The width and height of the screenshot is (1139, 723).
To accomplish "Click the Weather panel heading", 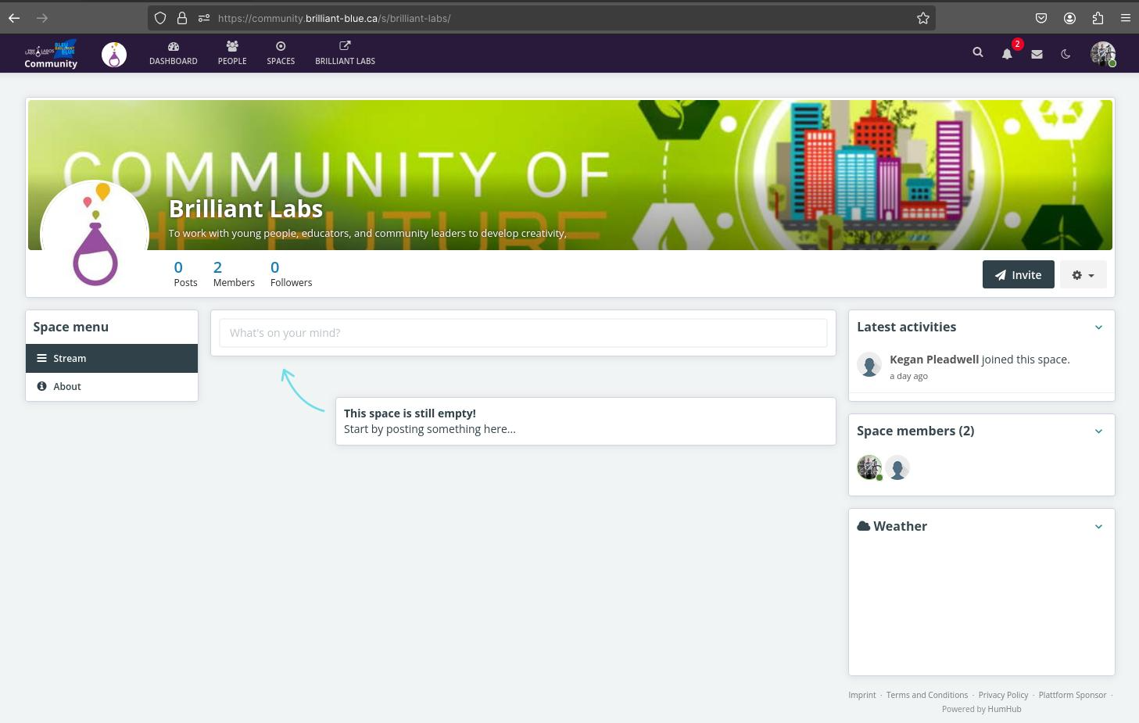I will pos(892,526).
